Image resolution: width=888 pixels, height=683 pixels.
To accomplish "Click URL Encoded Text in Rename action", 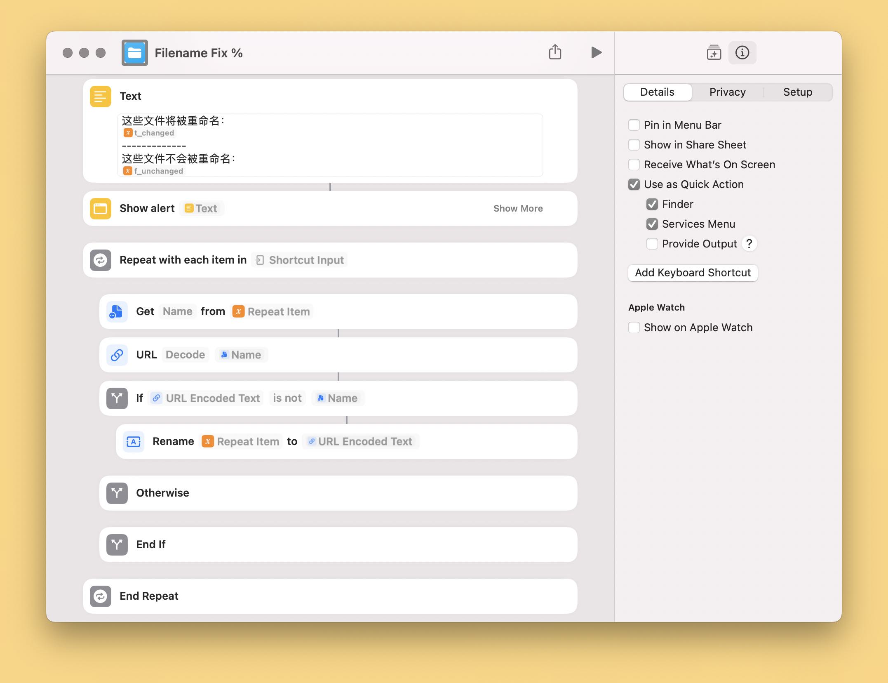I will click(360, 441).
